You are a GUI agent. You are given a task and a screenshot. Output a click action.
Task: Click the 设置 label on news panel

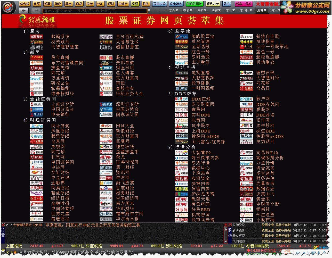click(x=3, y=232)
